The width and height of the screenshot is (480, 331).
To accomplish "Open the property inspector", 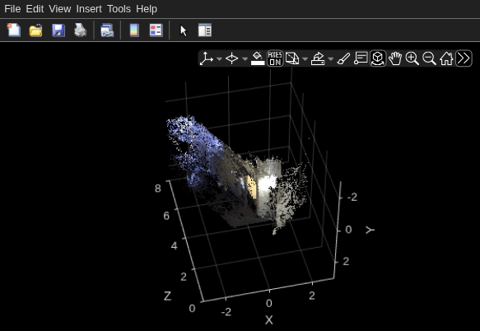I will point(205,30).
